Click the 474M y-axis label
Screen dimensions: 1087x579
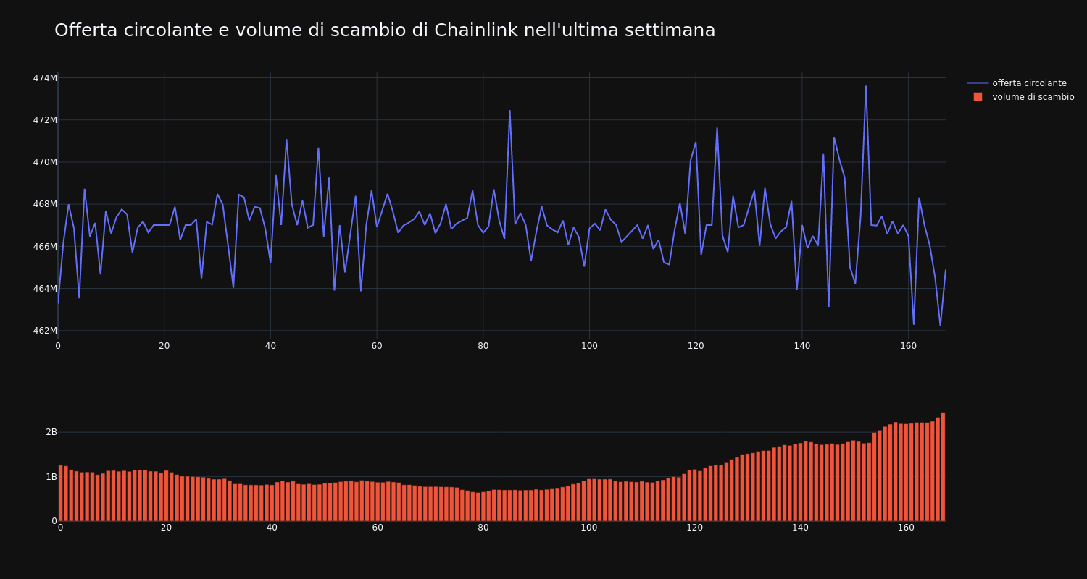pos(45,77)
